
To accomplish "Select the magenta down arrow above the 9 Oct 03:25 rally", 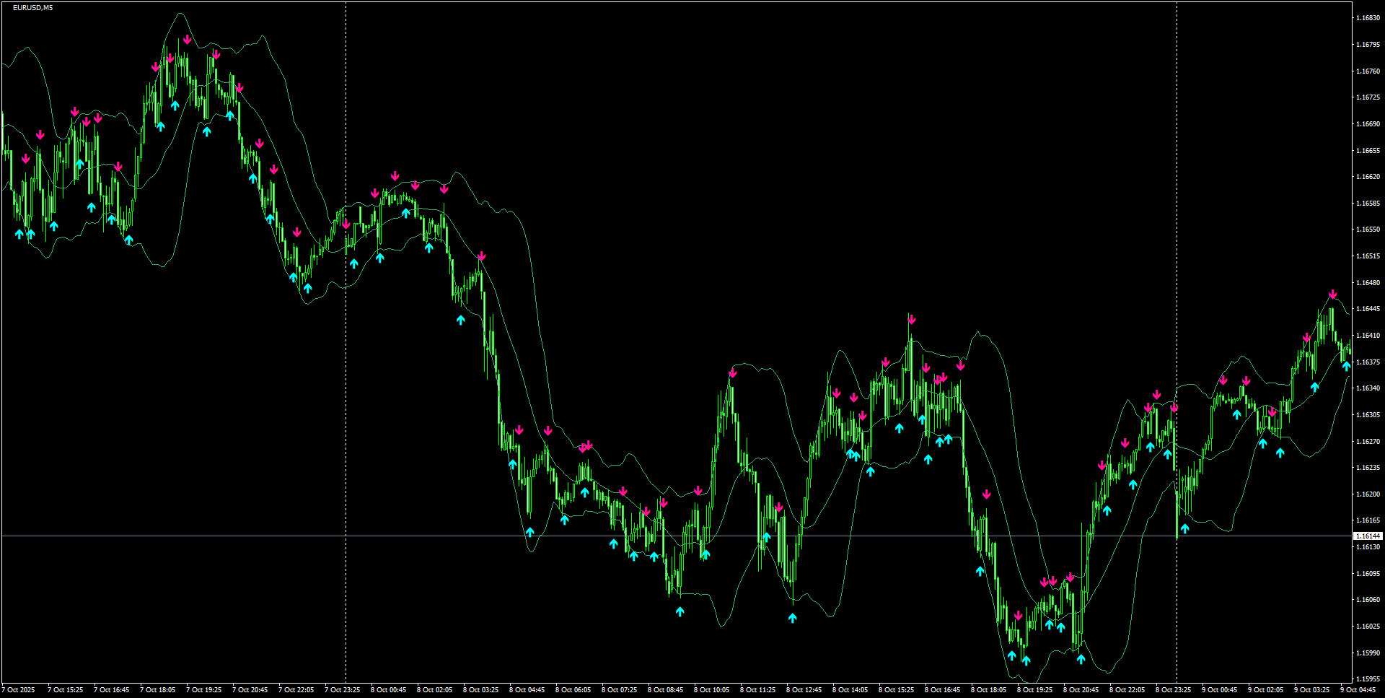I will [x=1333, y=294].
